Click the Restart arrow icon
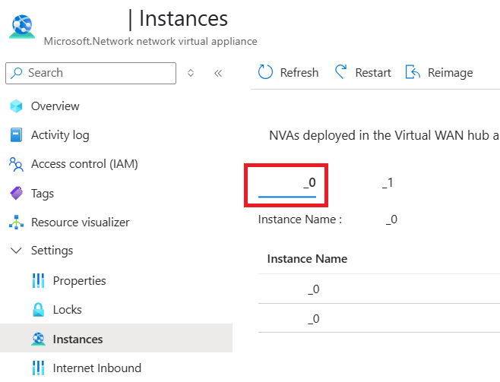Screen dimensions: 500x382 341,71
